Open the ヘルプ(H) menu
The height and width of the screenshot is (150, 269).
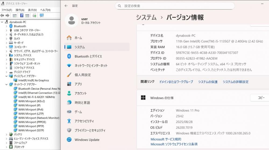45,10
